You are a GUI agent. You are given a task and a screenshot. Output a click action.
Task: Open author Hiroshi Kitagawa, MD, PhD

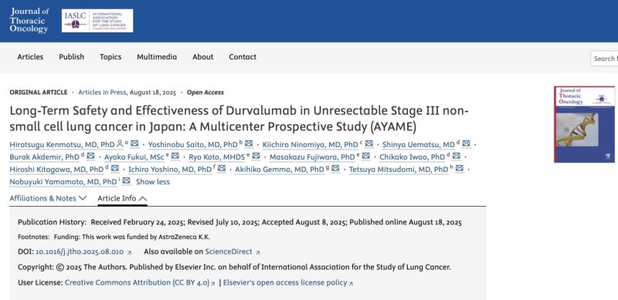tap(56, 170)
